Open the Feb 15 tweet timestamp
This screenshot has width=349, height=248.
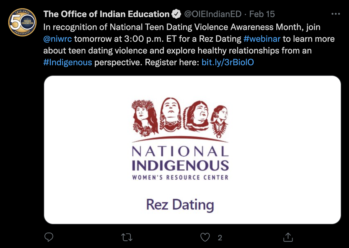(262, 14)
